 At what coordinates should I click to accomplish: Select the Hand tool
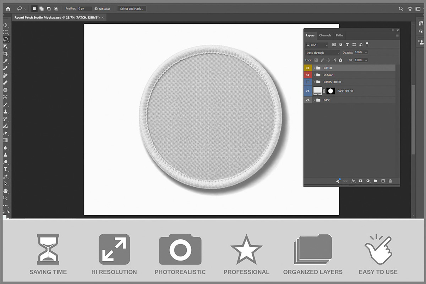[x=5, y=191]
